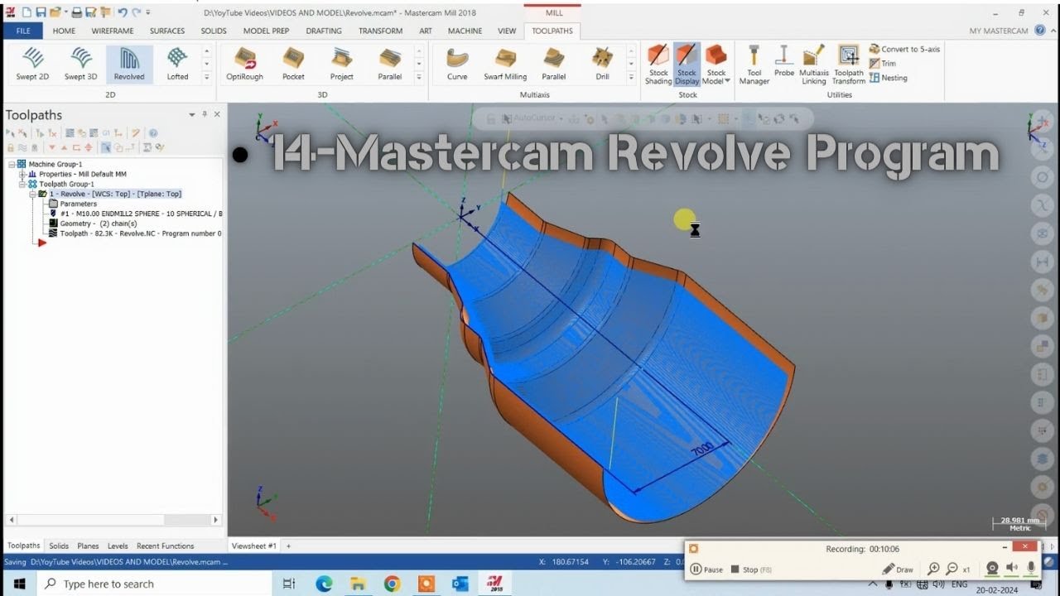The image size is (1060, 596).
Task: Collapse the 1 - Revolve operation node
Action: pyautogui.click(x=32, y=194)
